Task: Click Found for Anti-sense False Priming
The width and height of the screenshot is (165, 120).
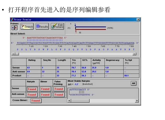Action: point(59,95)
